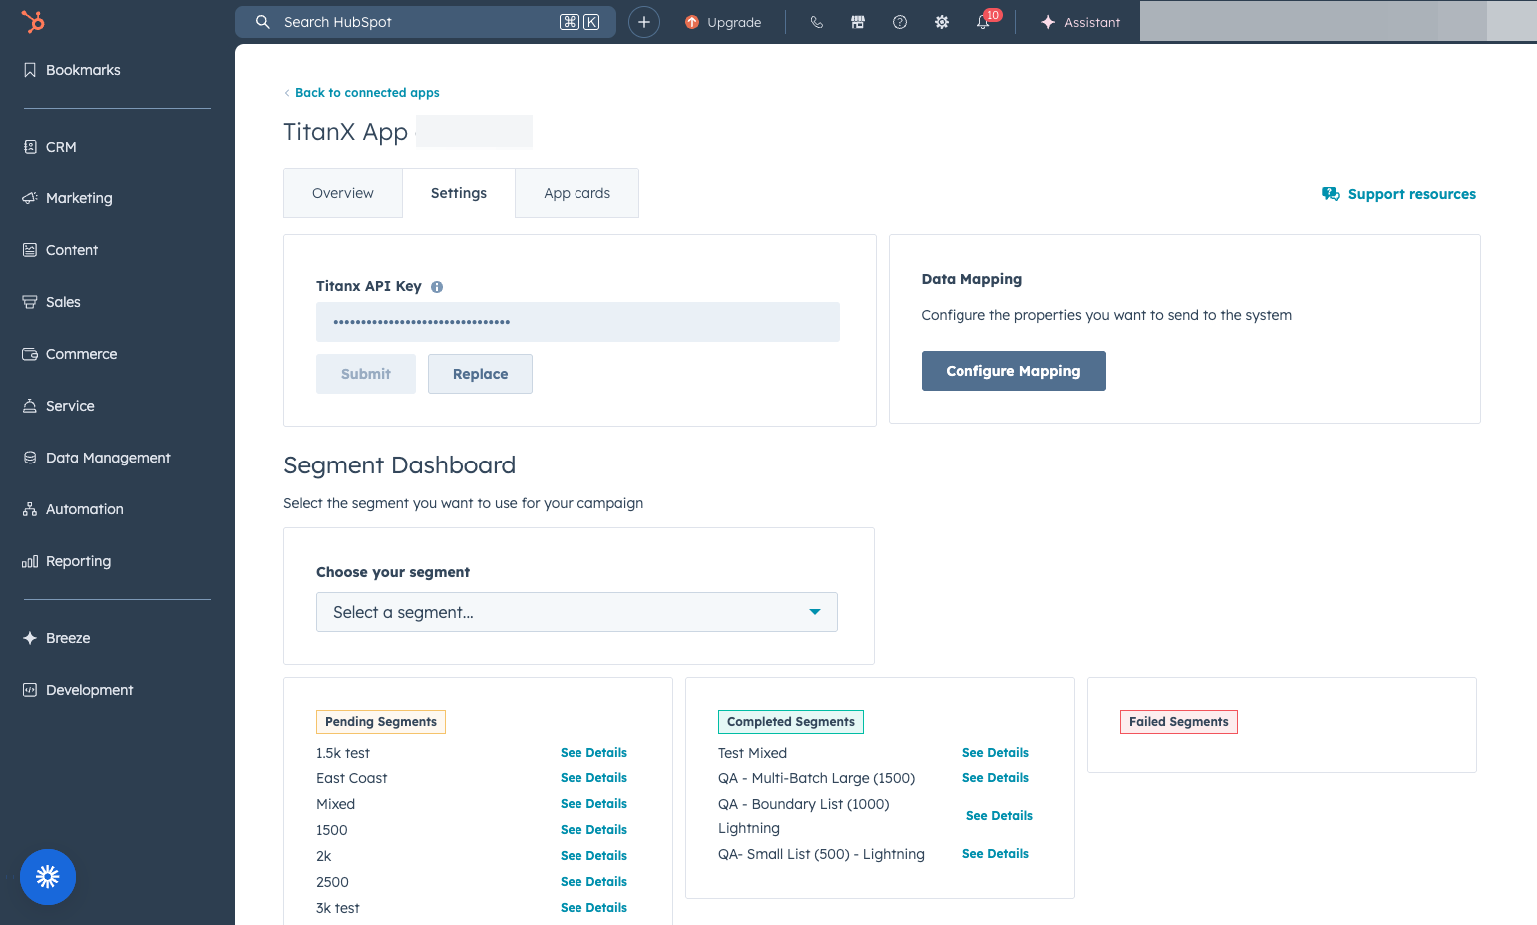1537x925 pixels.
Task: Open the blue floating widget button
Action: (48, 877)
